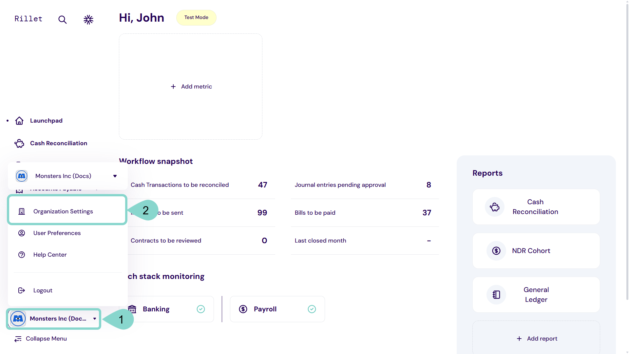Click the General Ledger book icon
This screenshot has height=354, width=629.
pos(496,295)
